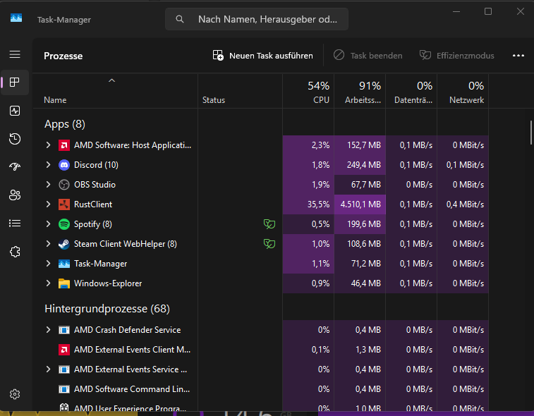Sort by the Datenträger column header
Viewport: 534px width, 416px height.
(411, 92)
